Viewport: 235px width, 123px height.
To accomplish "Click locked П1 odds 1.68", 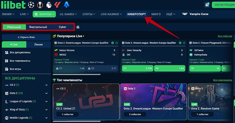I will [x=70, y=68].
